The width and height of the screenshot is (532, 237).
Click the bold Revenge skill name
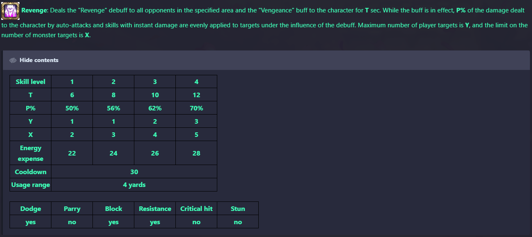(x=35, y=10)
